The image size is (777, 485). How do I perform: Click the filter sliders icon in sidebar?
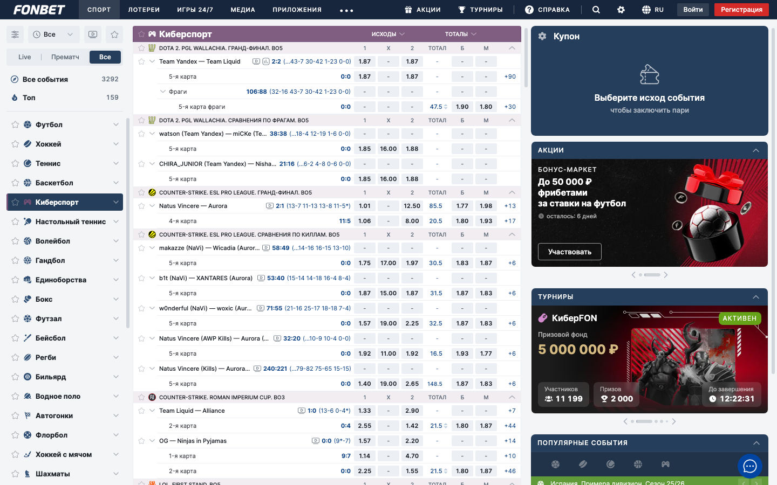pos(15,34)
